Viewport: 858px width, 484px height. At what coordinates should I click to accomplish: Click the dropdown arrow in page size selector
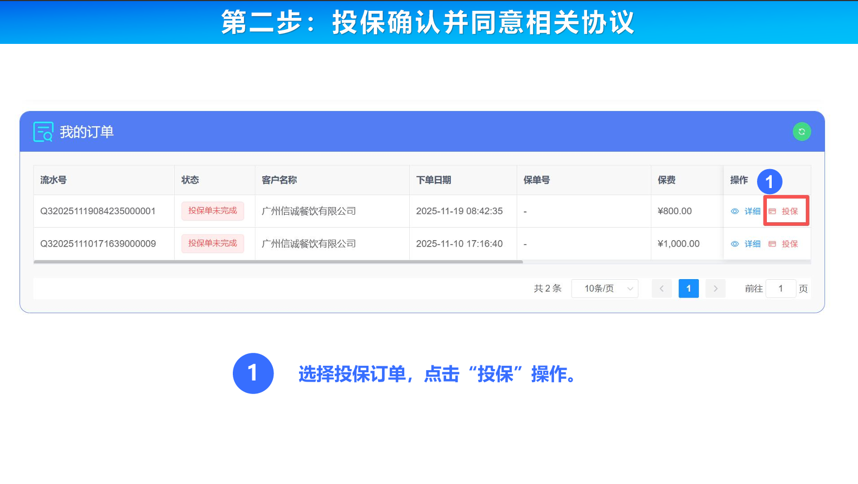pyautogui.click(x=630, y=288)
